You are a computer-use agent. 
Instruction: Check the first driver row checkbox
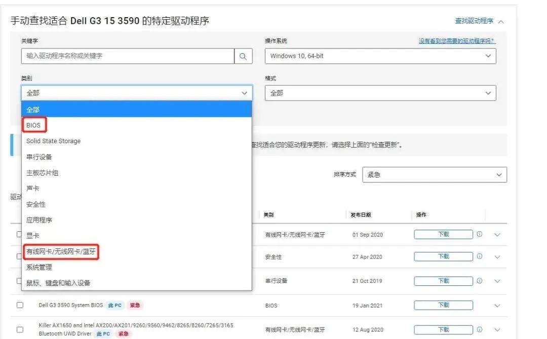pyautogui.click(x=20, y=234)
